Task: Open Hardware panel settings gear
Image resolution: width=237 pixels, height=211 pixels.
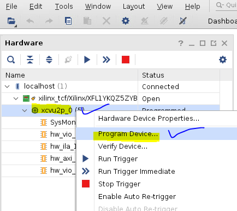Action: coord(223,60)
